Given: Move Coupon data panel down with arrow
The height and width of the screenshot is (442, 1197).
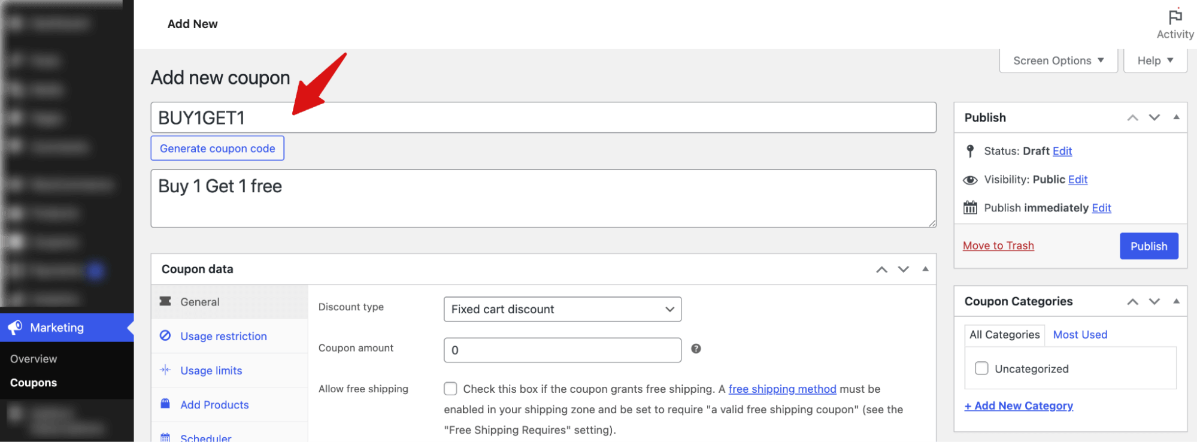Looking at the screenshot, I should coord(904,270).
